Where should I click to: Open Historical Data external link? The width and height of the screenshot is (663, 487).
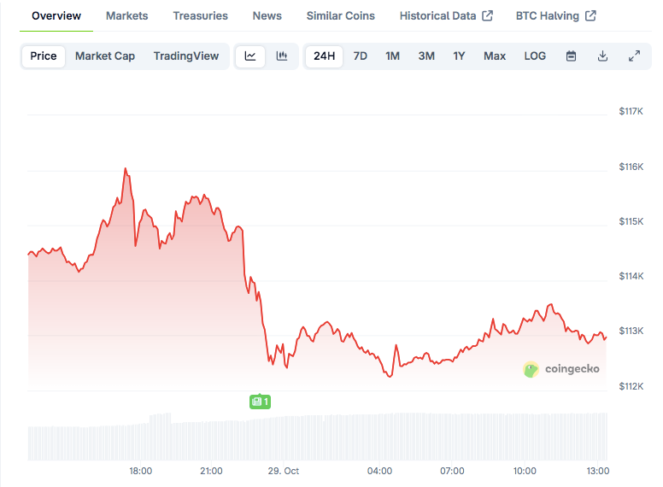click(446, 15)
